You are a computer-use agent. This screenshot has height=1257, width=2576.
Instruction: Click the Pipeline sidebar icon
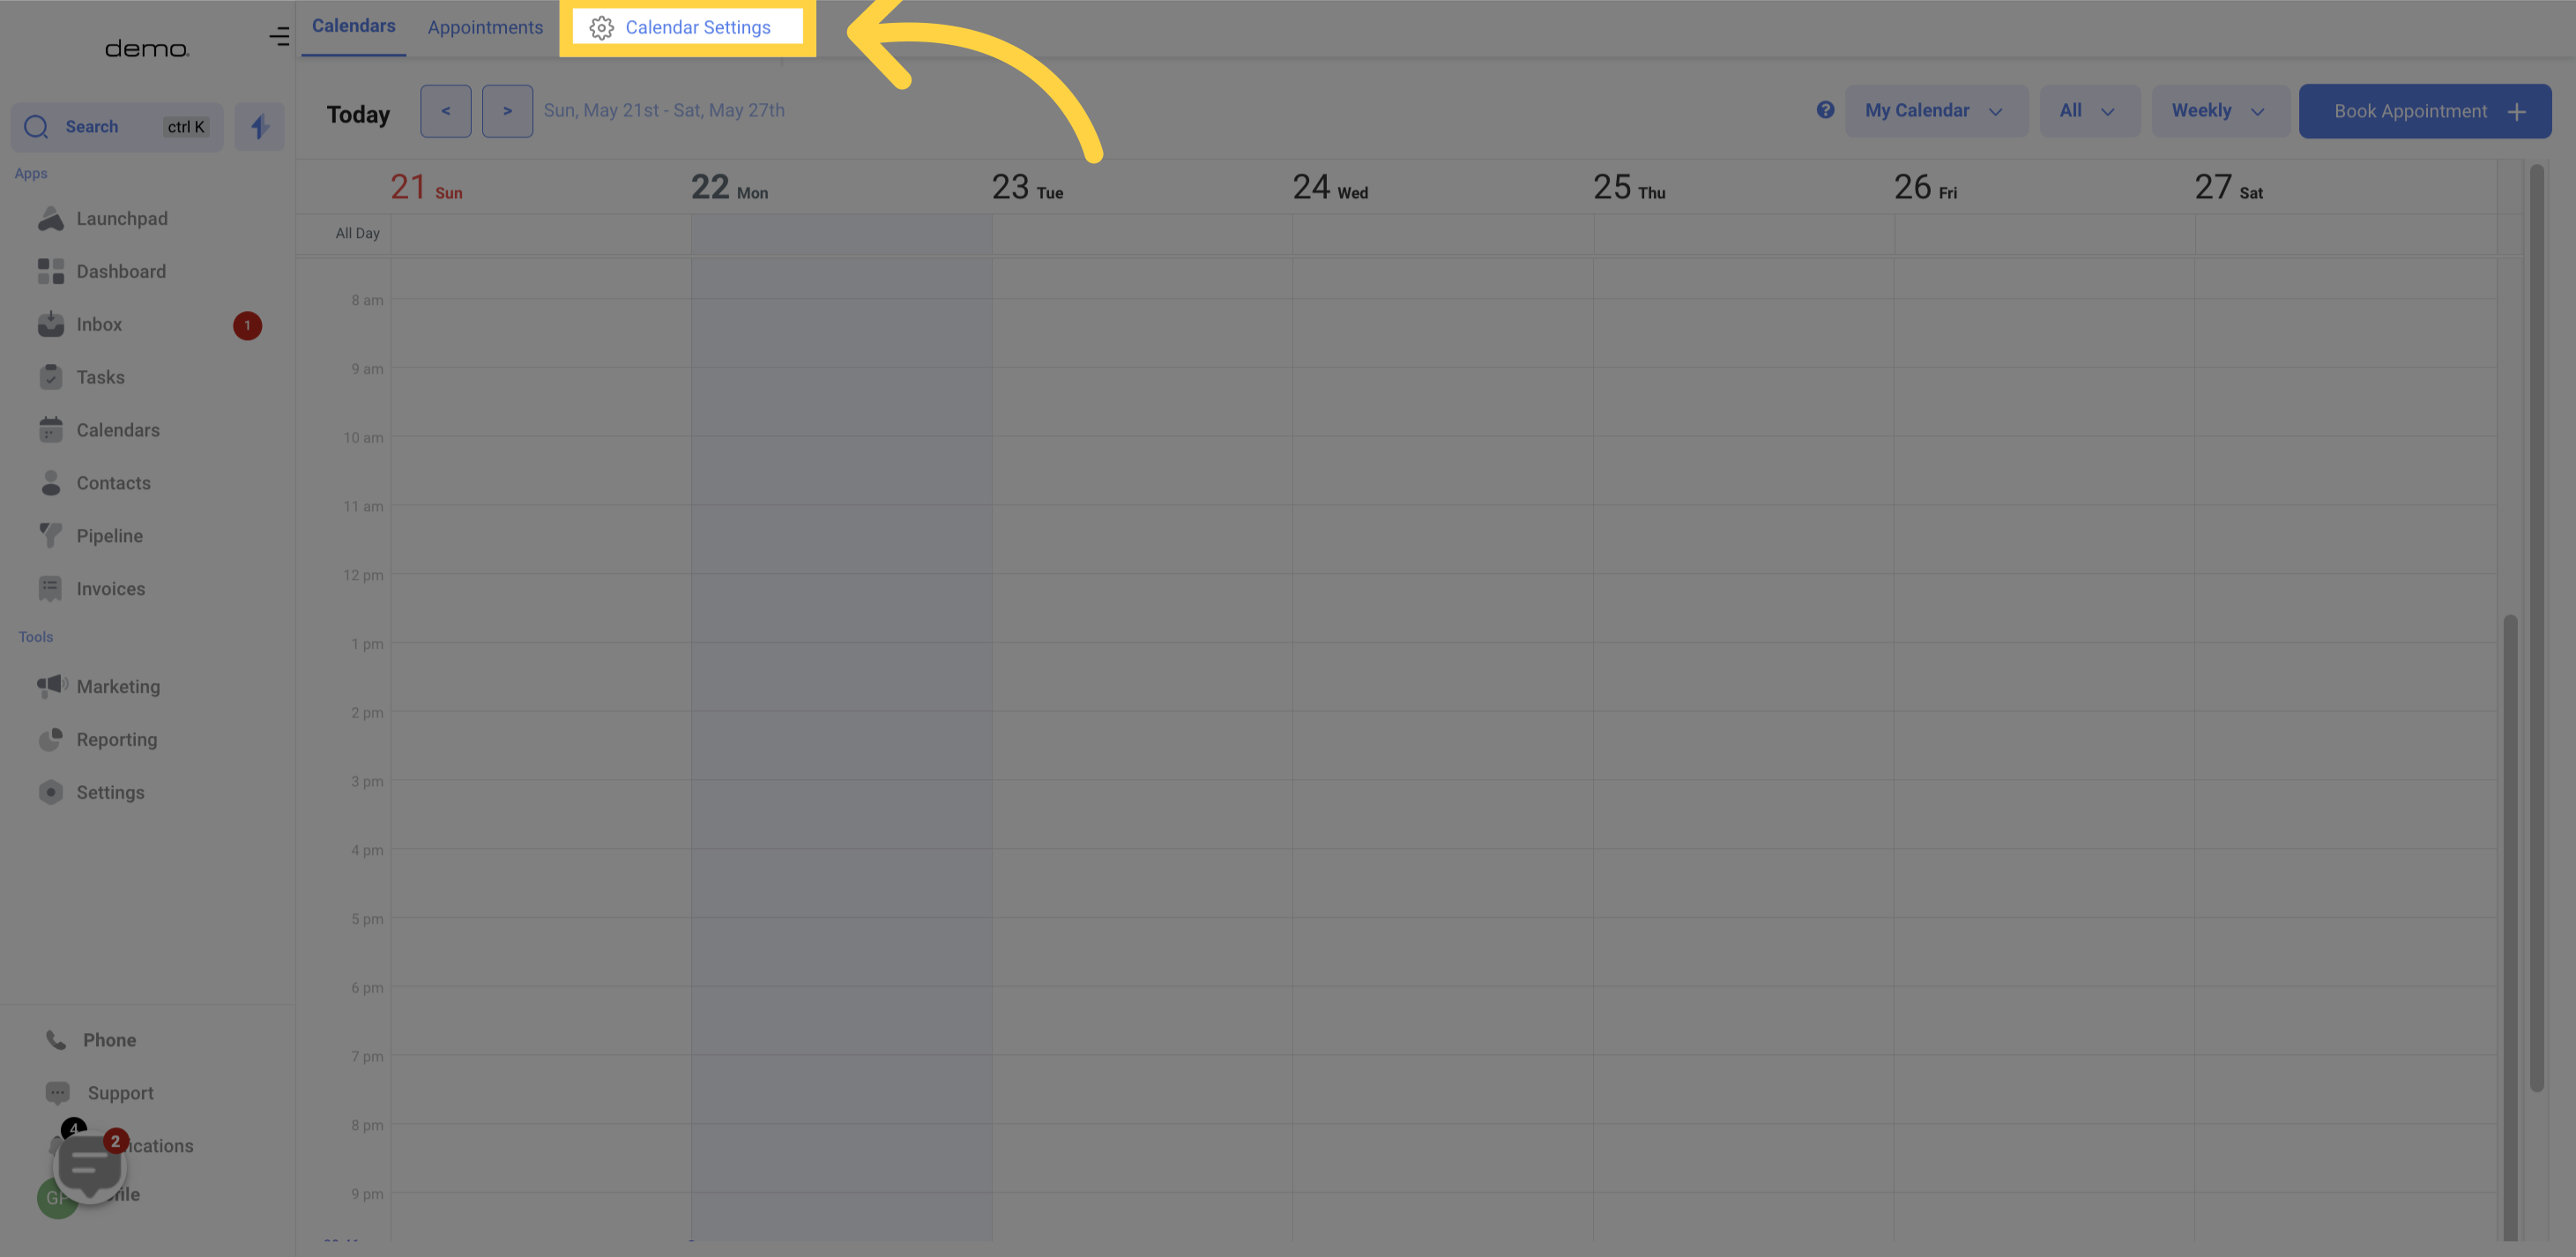(51, 536)
